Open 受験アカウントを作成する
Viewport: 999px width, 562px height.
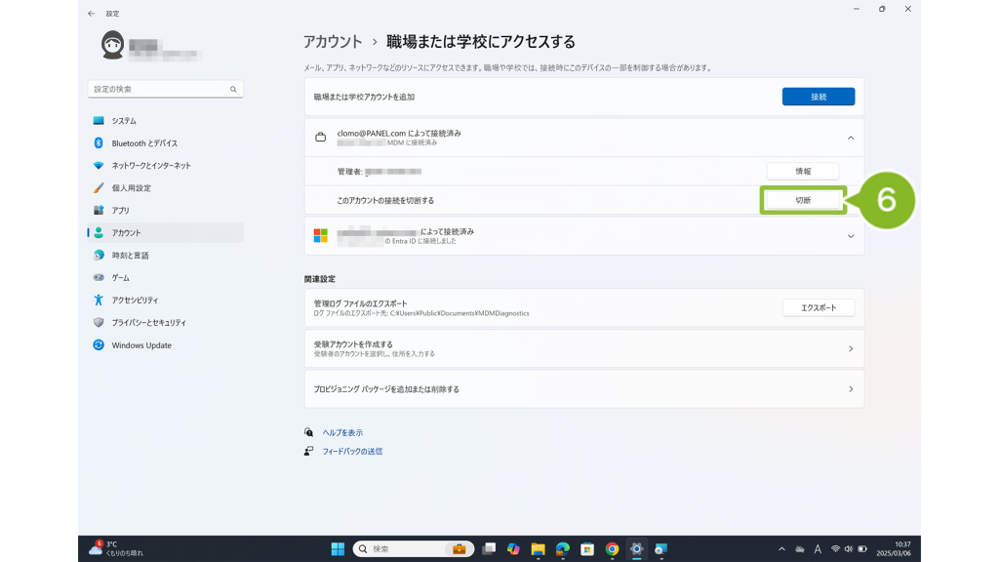click(x=584, y=348)
